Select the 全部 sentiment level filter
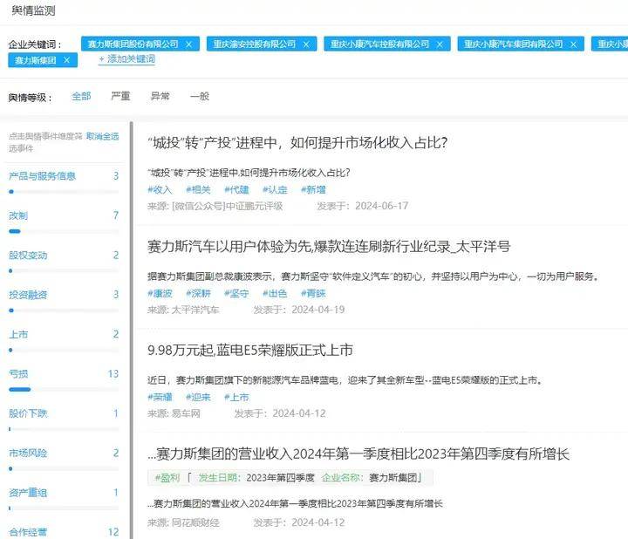 pos(81,96)
